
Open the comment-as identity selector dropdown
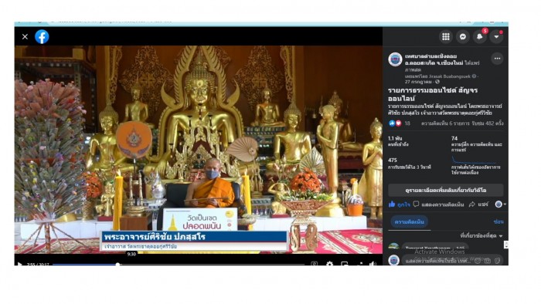pos(500,204)
